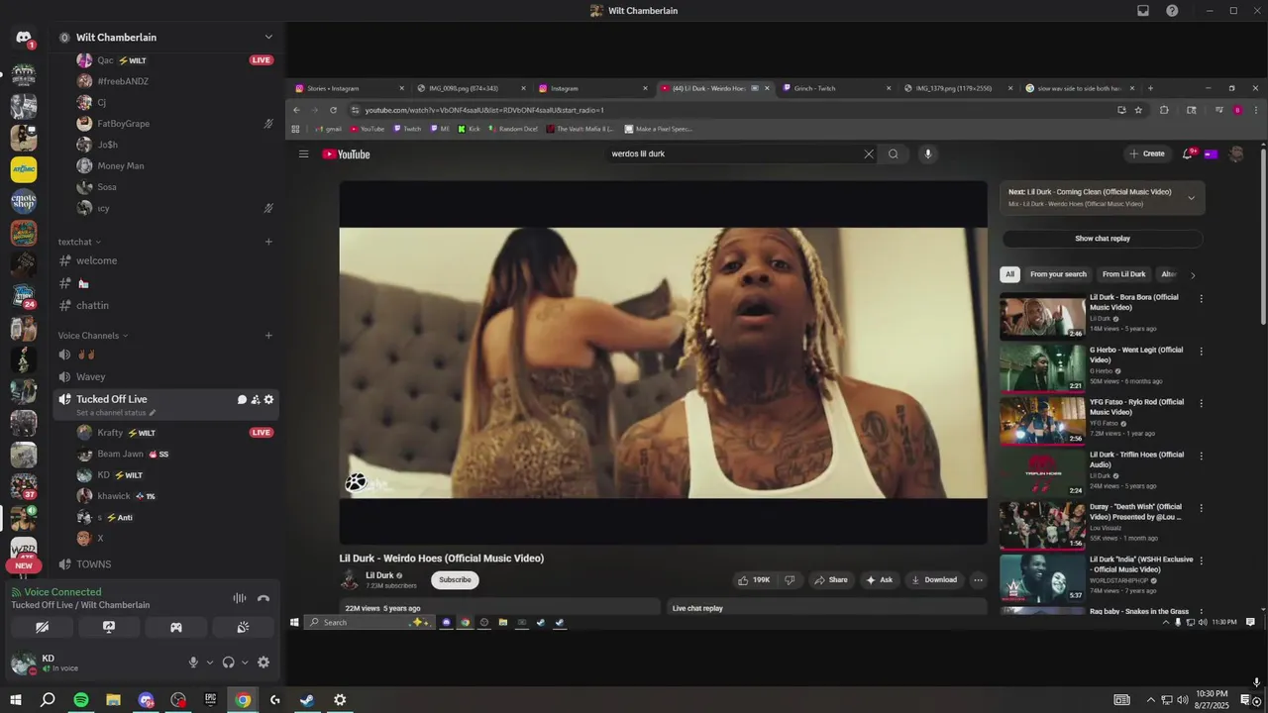Image resolution: width=1268 pixels, height=713 pixels.
Task: Collapse the textchat category
Action: click(x=79, y=242)
